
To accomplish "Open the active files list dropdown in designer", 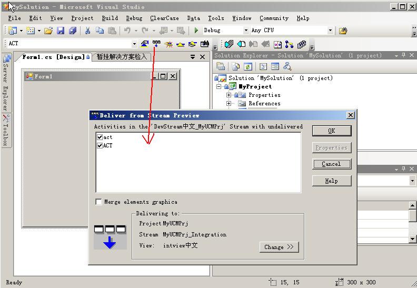I will (193, 57).
